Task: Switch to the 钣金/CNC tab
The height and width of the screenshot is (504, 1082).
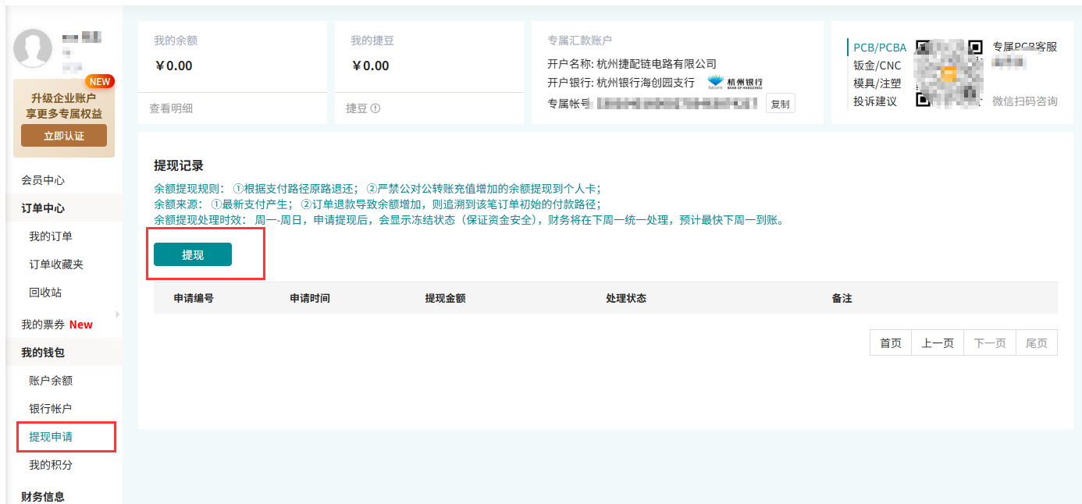Action: (877, 66)
